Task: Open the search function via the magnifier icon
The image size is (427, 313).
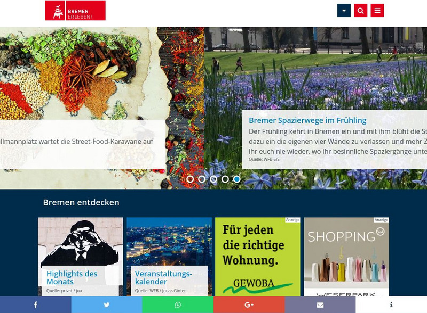Action: click(x=360, y=9)
